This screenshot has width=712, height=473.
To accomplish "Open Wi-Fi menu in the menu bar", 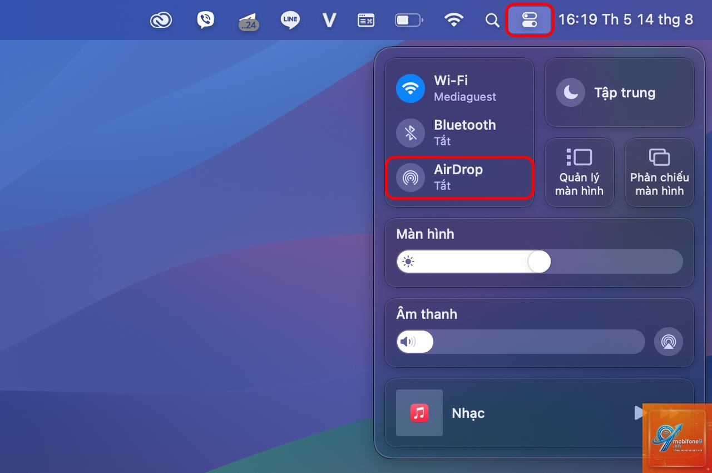I will [x=454, y=21].
